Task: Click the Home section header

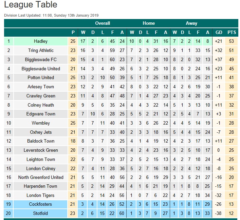Action: pyautogui.click(x=149, y=23)
